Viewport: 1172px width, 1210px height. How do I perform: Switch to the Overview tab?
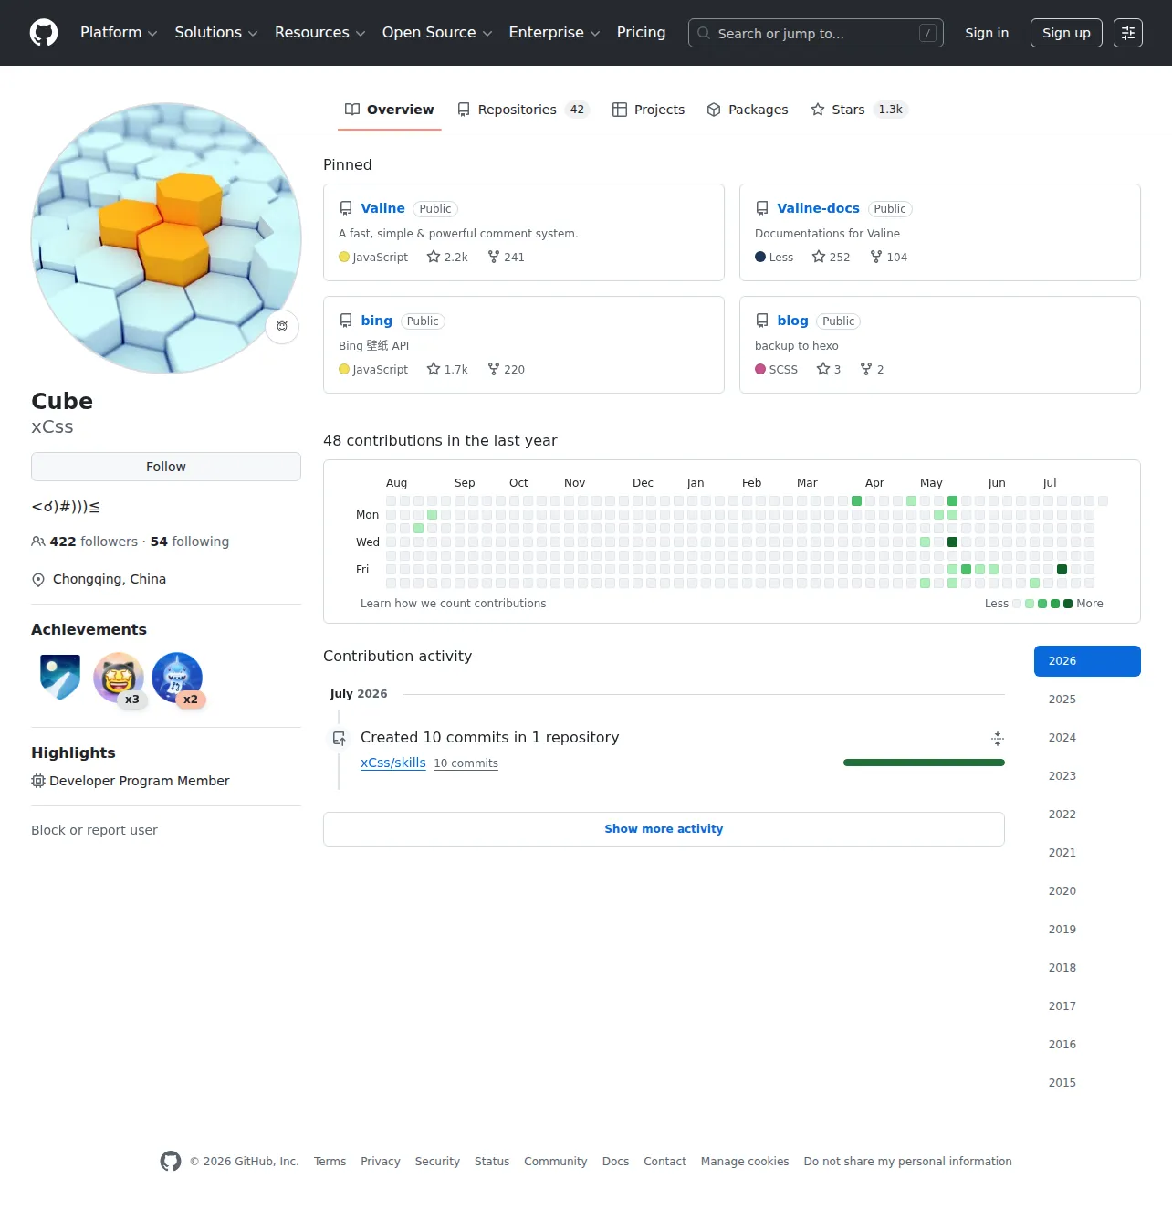(x=390, y=110)
